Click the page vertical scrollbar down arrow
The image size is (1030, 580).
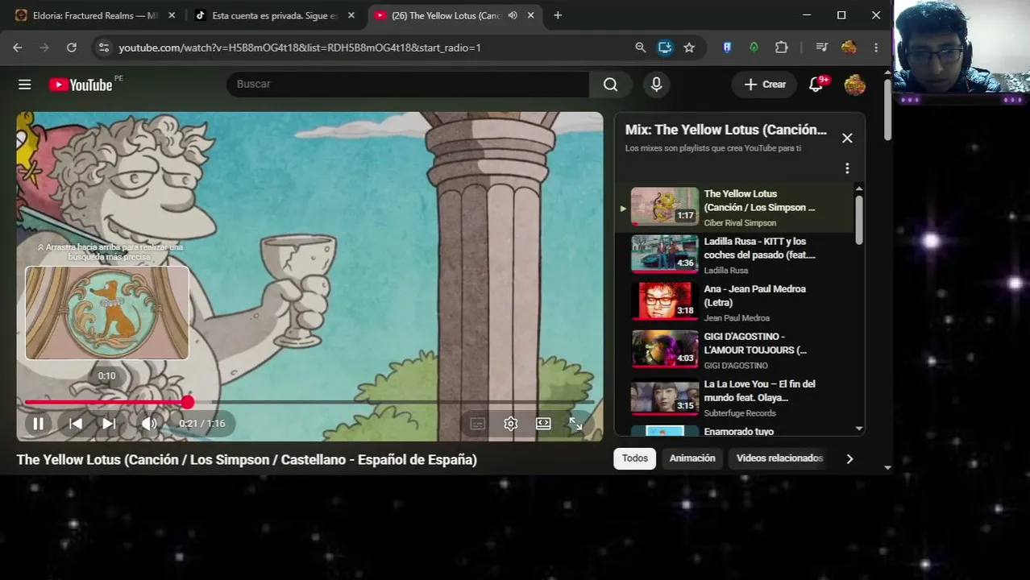887,467
